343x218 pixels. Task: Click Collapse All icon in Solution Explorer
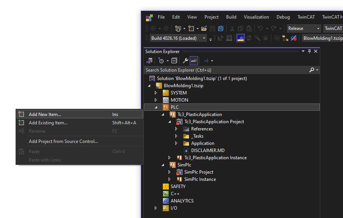coord(174,61)
